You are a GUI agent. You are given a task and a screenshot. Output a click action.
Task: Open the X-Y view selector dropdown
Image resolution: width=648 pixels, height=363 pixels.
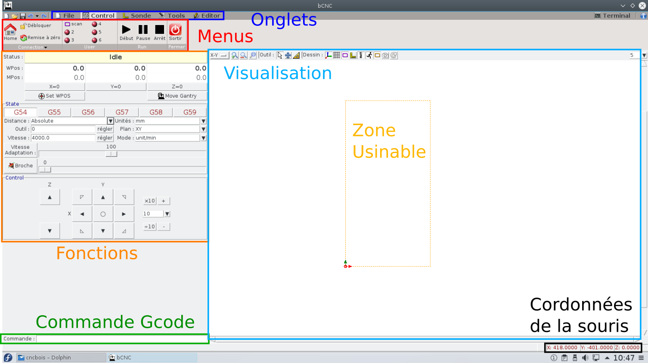click(219, 55)
